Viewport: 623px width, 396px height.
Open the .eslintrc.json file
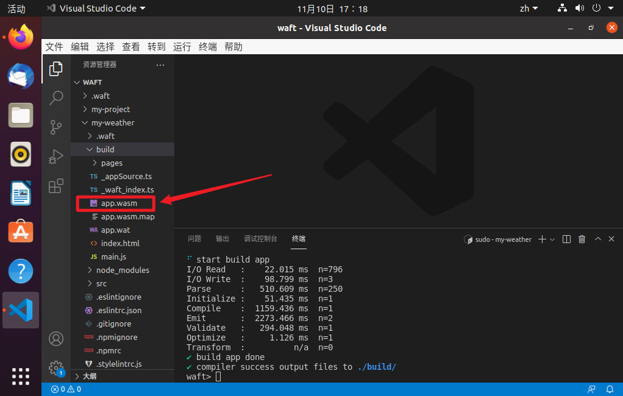(123, 311)
